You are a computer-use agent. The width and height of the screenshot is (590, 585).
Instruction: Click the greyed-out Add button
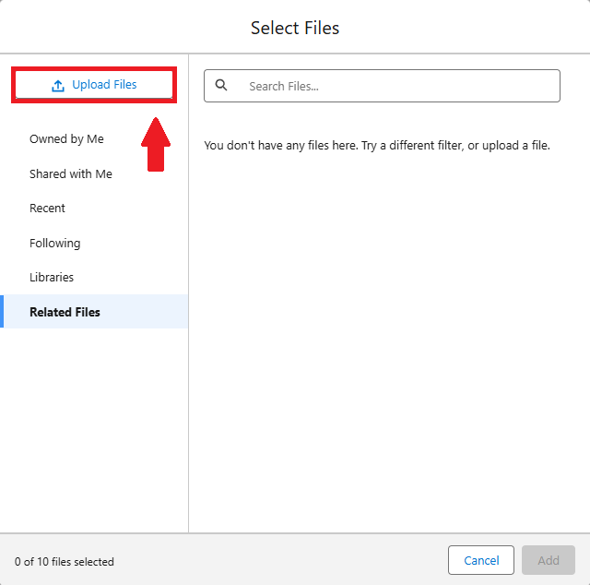(549, 560)
